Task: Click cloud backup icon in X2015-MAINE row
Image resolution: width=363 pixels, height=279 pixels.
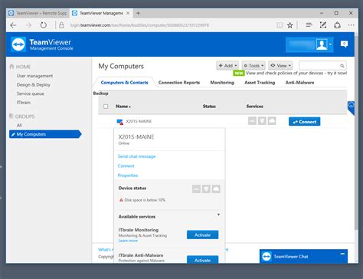Action: pyautogui.click(x=272, y=121)
